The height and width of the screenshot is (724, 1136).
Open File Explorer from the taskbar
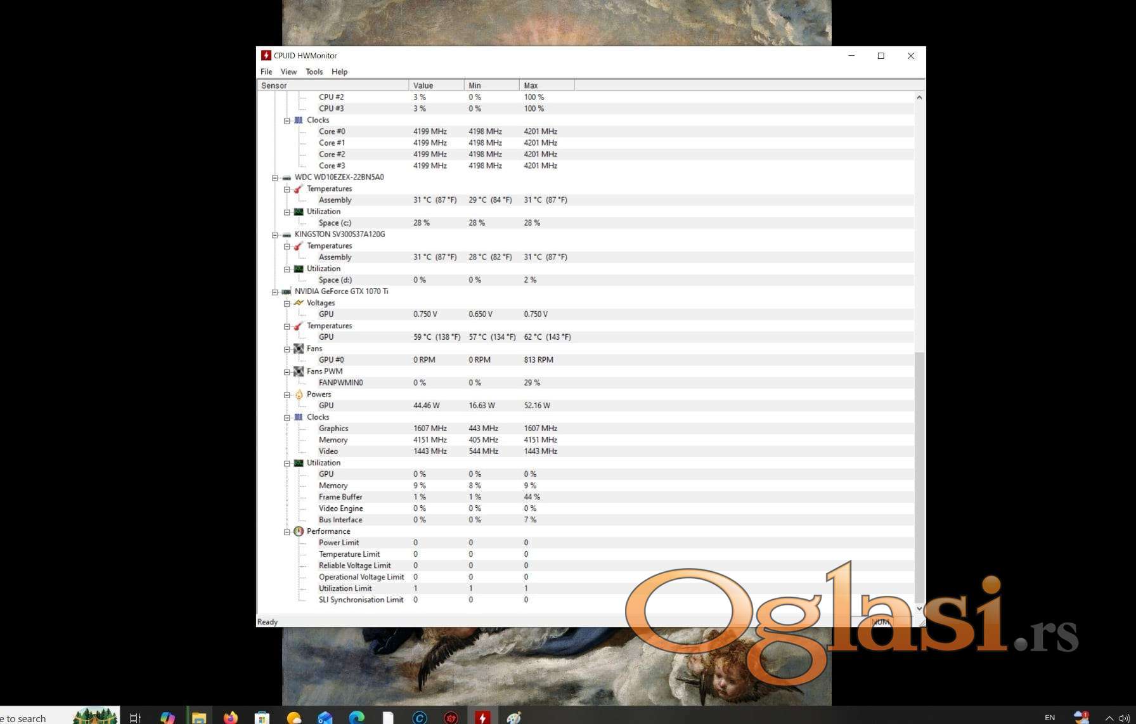click(x=199, y=717)
